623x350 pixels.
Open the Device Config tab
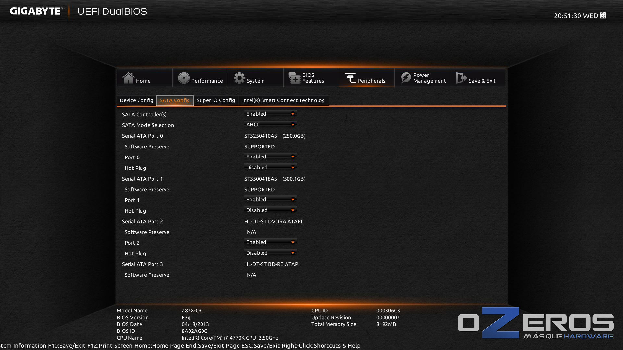pyautogui.click(x=136, y=100)
